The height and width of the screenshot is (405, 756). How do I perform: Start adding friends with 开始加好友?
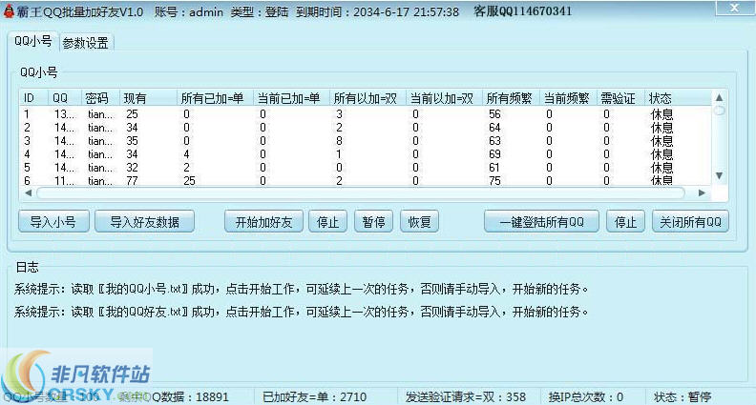click(x=263, y=222)
